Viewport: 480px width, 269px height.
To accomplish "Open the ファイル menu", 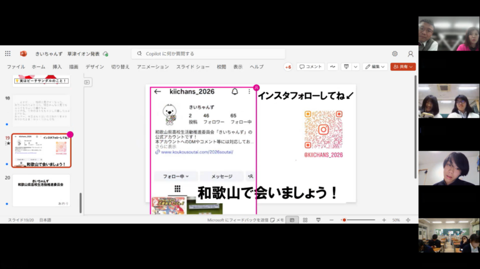I will click(16, 66).
